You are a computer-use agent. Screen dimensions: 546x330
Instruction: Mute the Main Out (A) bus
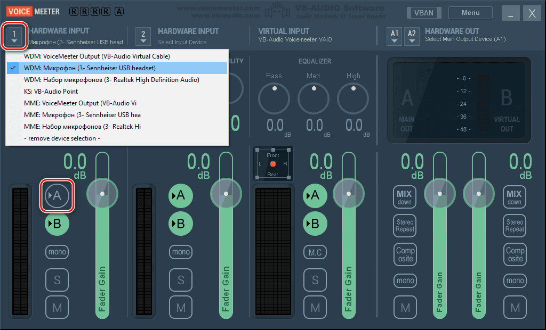(405, 308)
